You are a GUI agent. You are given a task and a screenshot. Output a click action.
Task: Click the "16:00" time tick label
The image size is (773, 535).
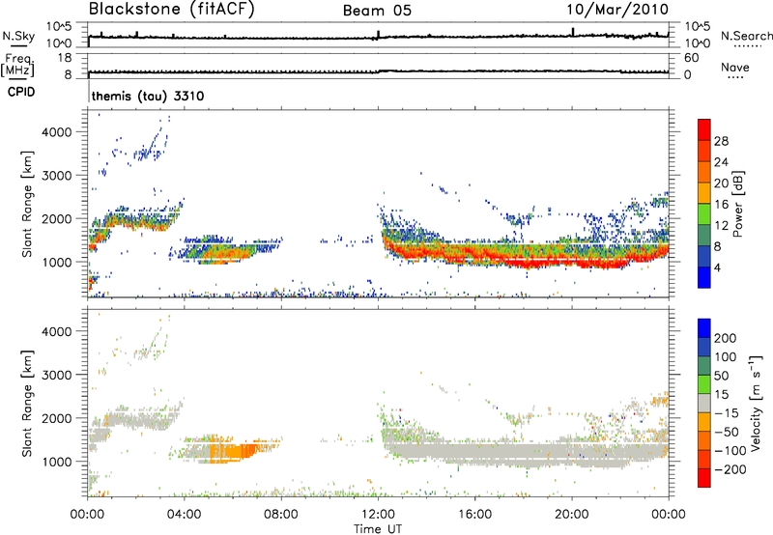(474, 515)
